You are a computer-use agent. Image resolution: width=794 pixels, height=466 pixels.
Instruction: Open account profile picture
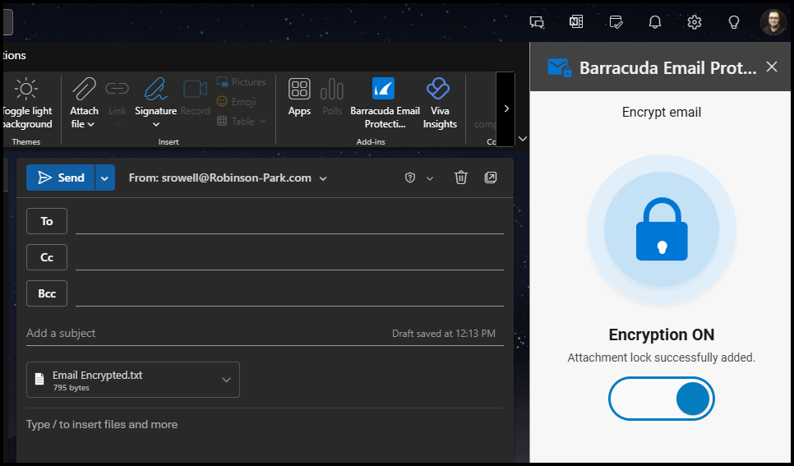pos(773,22)
